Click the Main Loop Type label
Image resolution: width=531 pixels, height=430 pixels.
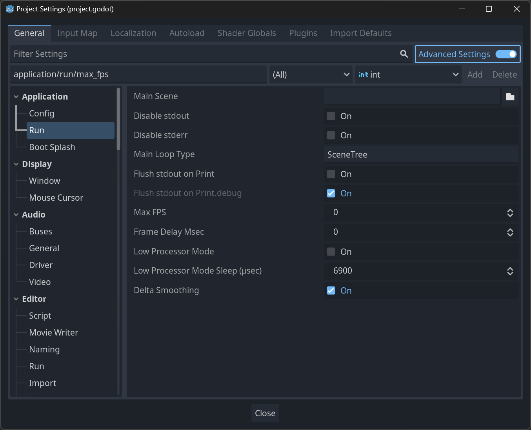164,154
